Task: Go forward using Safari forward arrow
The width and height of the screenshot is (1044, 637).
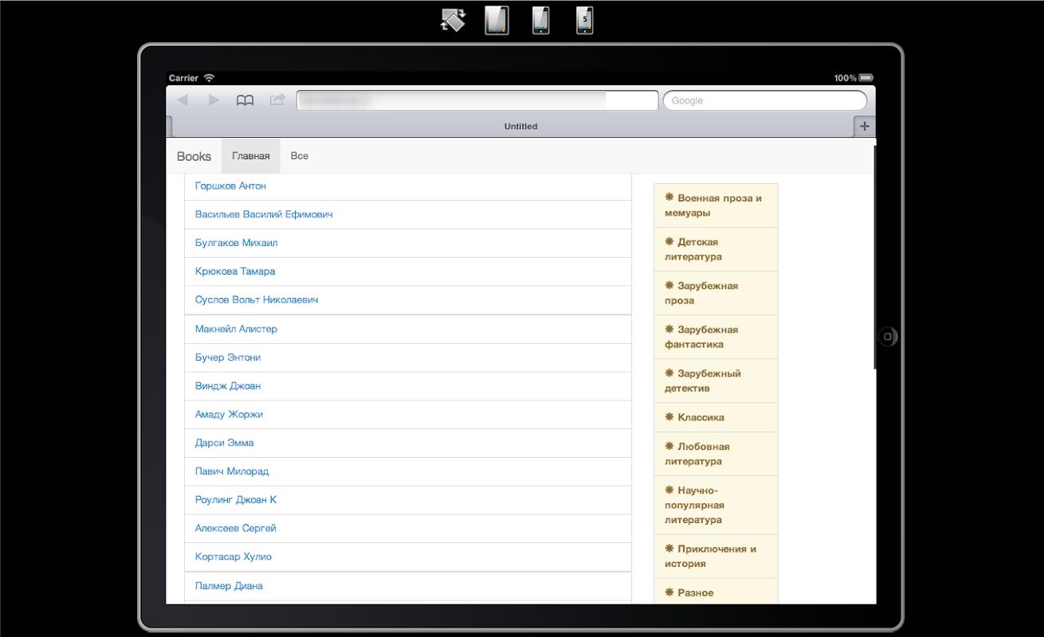Action: tap(214, 100)
